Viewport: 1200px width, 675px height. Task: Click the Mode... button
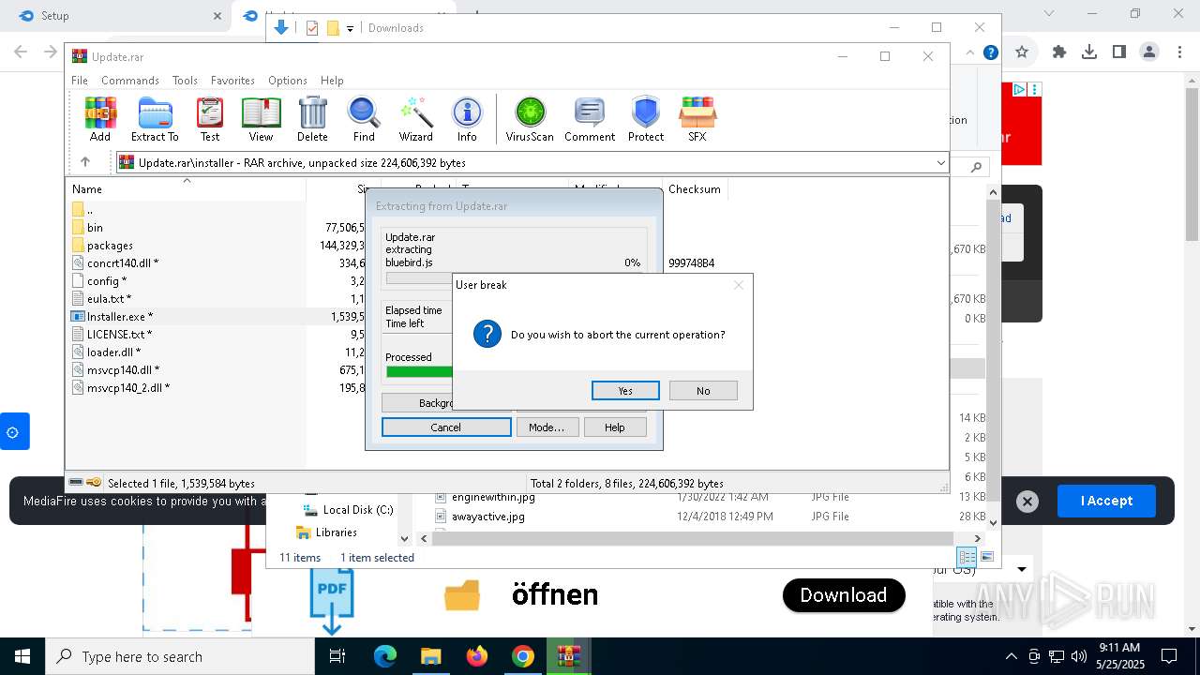tap(547, 427)
